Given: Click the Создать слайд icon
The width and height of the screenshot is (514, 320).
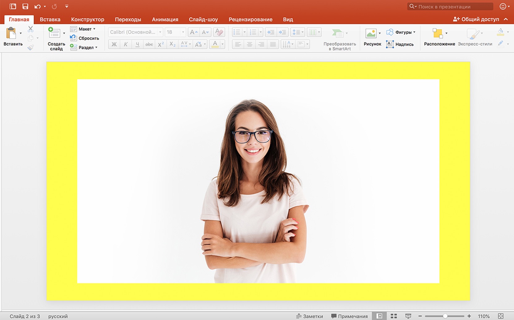Looking at the screenshot, I should 54,33.
